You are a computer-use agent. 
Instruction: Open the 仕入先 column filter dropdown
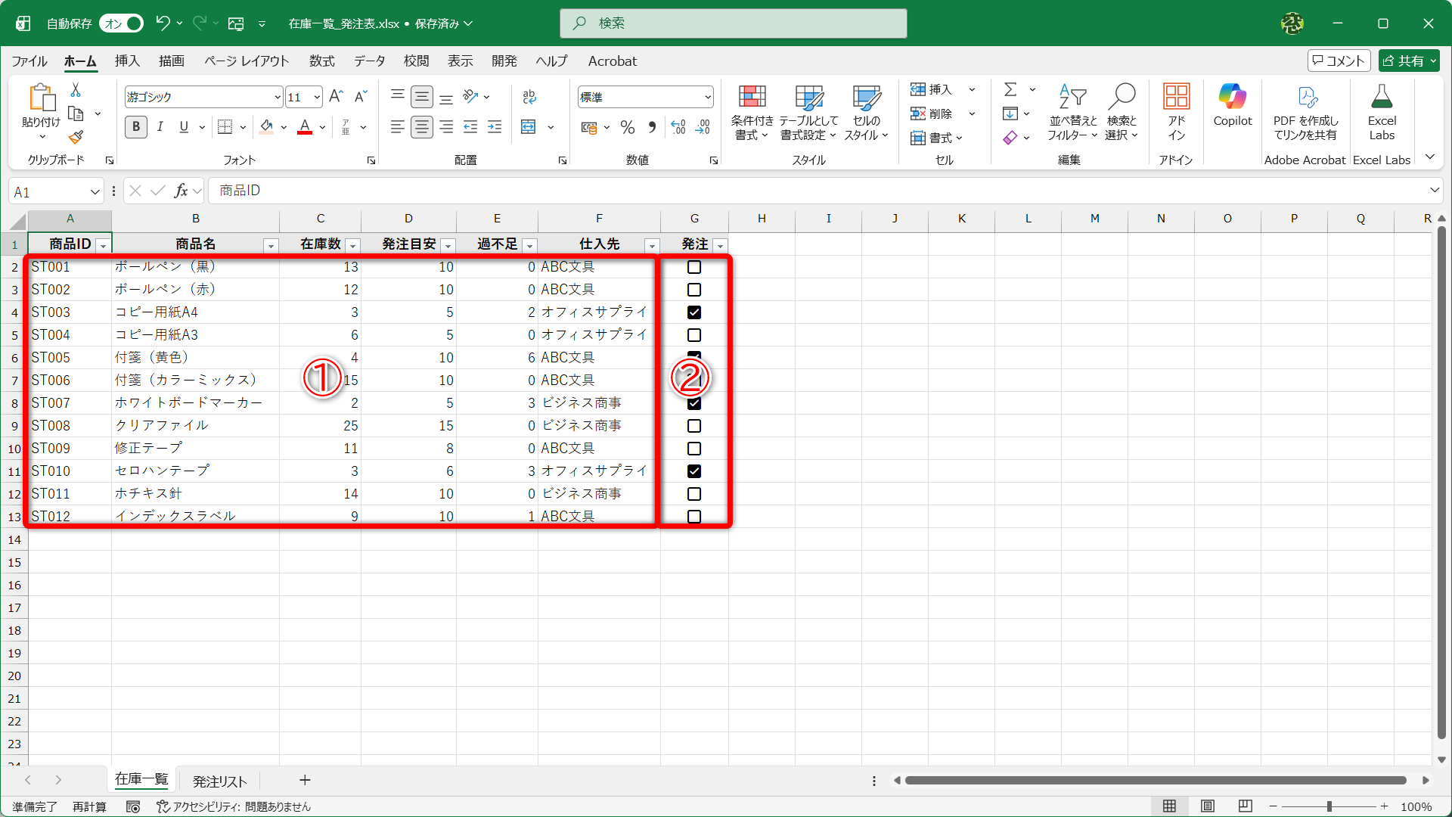(x=651, y=245)
